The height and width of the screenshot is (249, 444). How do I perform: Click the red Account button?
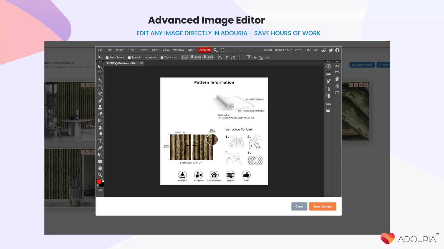click(205, 50)
